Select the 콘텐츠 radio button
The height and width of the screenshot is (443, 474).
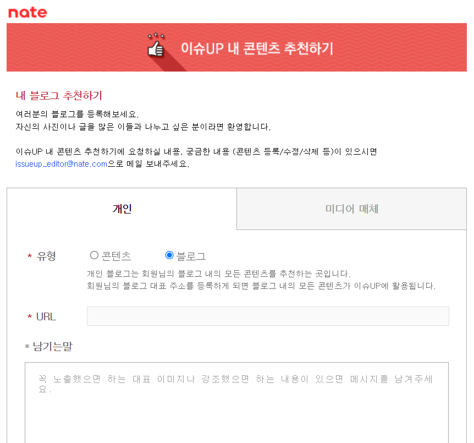pos(94,255)
